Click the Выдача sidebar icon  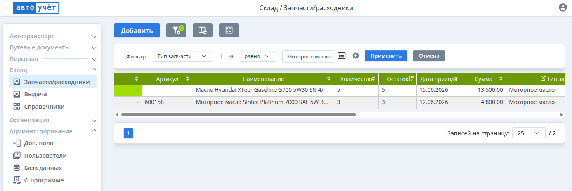point(17,94)
